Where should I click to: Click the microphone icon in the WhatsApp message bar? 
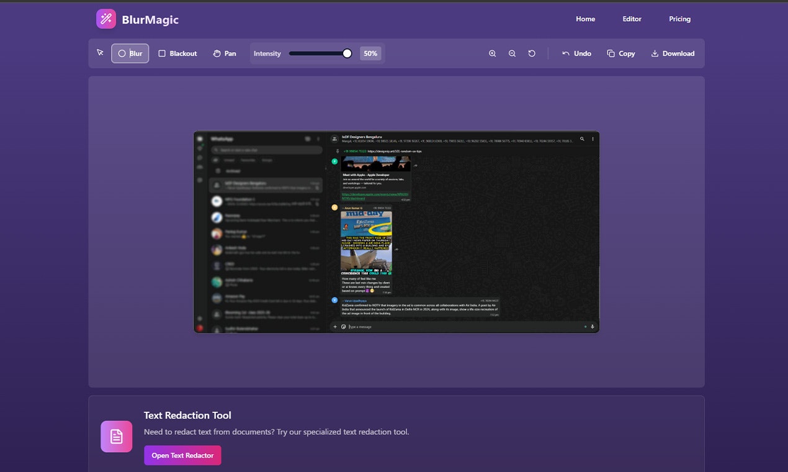click(593, 327)
